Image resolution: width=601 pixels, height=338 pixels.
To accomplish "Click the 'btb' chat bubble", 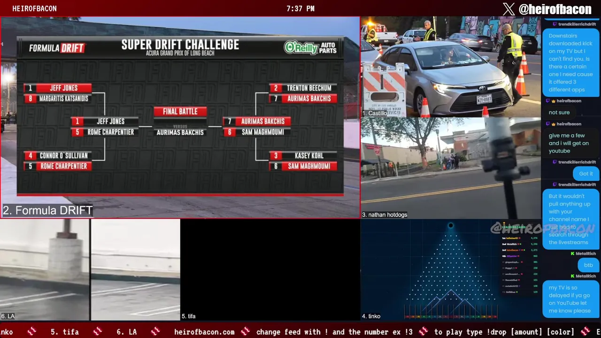I will [588, 265].
